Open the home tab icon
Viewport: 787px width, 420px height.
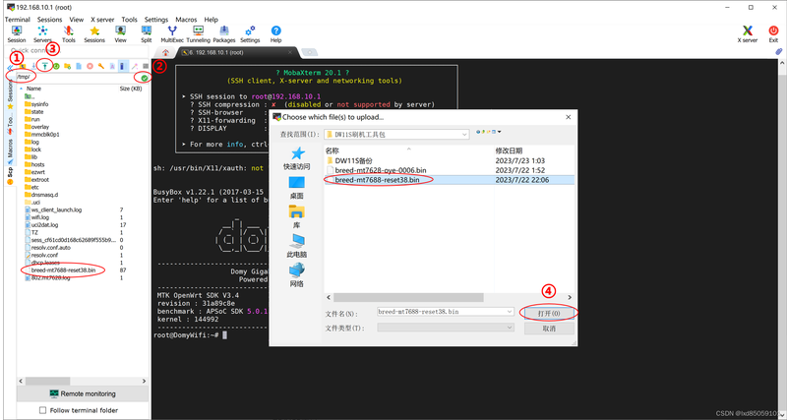[x=165, y=52]
